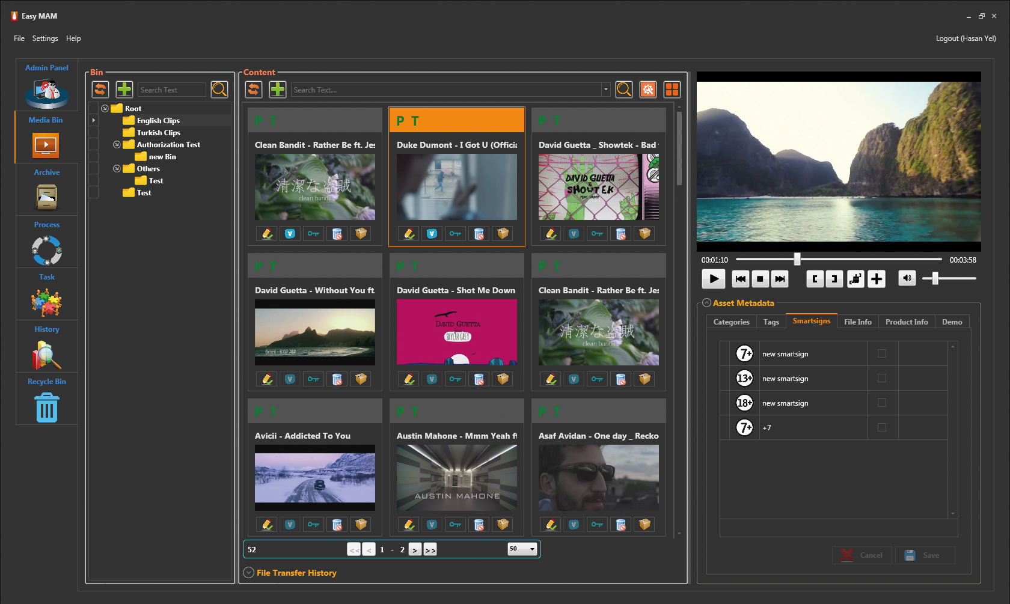Collapse the Others folder
The width and height of the screenshot is (1010, 604).
coord(117,169)
